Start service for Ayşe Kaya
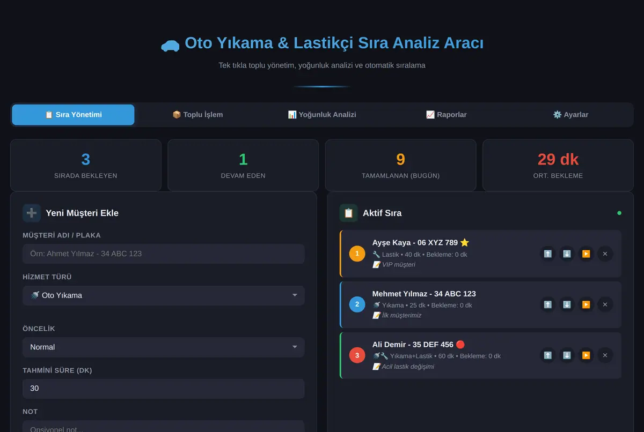The height and width of the screenshot is (432, 644). [x=586, y=254]
